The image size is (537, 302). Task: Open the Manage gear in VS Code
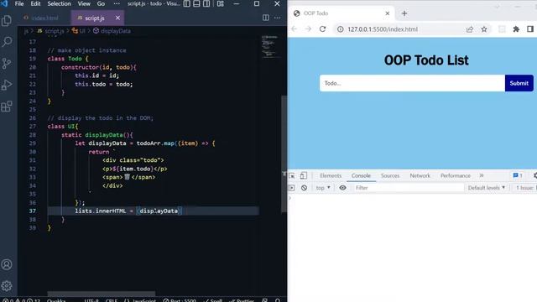[7, 285]
